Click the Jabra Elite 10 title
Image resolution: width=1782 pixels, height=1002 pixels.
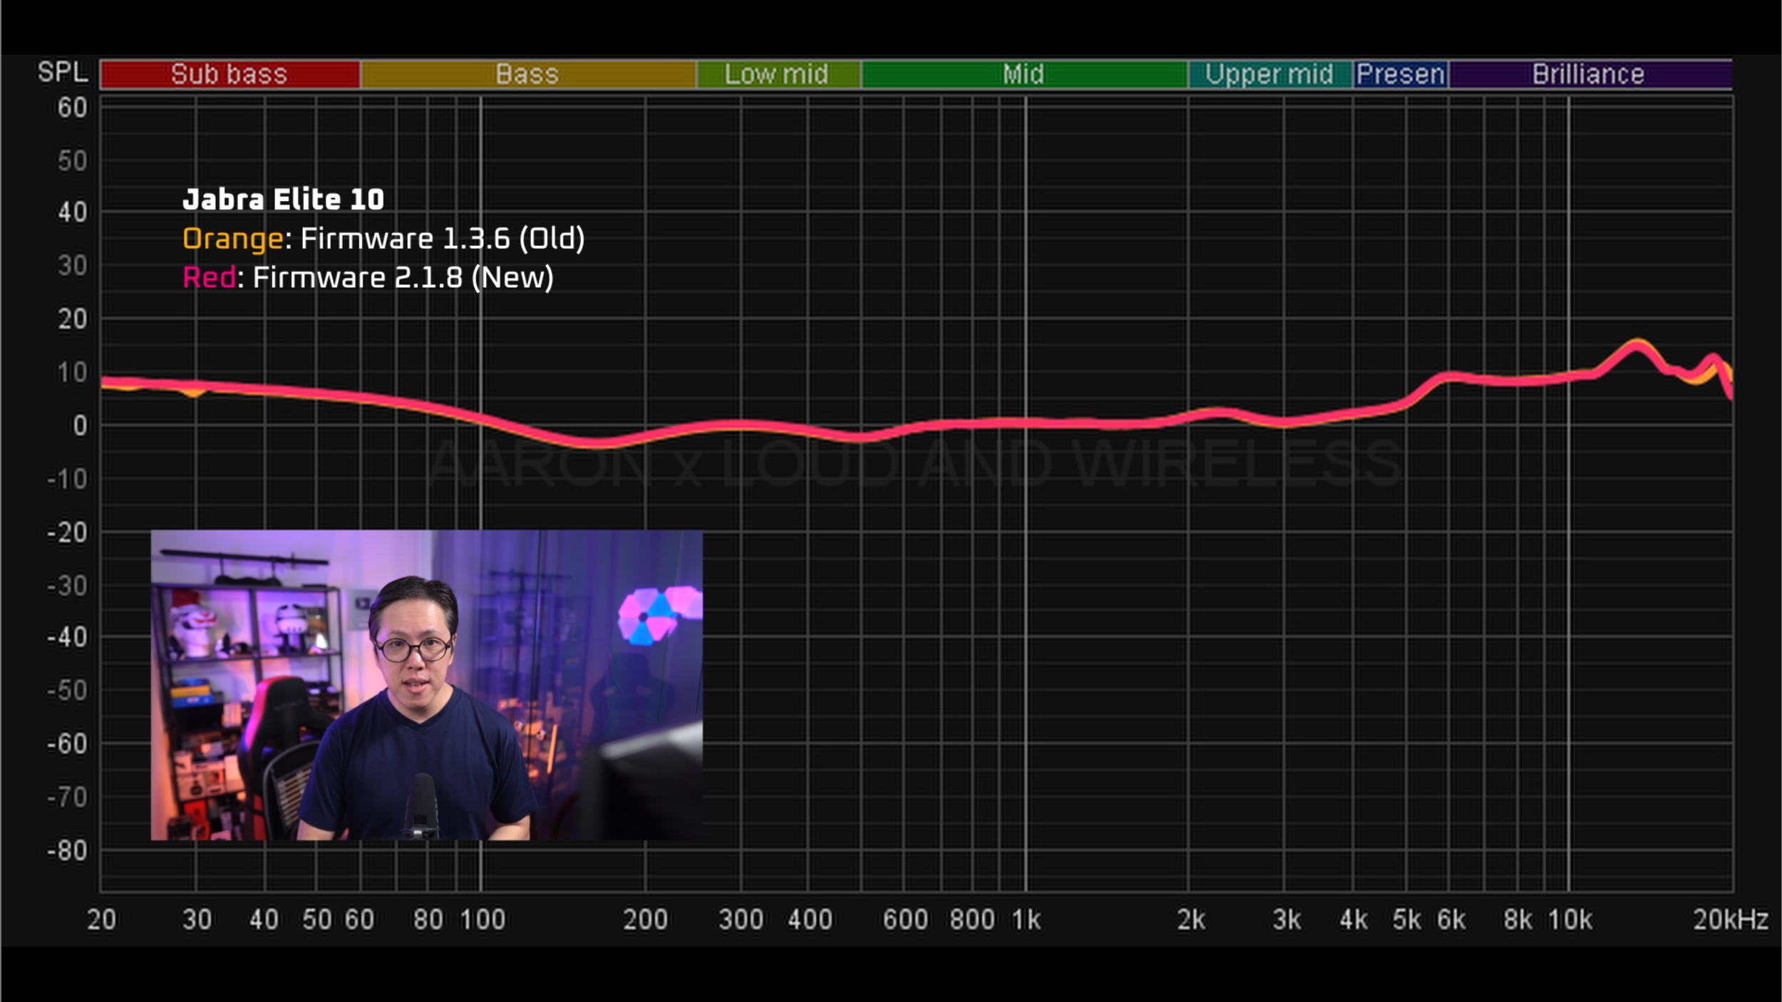(284, 200)
